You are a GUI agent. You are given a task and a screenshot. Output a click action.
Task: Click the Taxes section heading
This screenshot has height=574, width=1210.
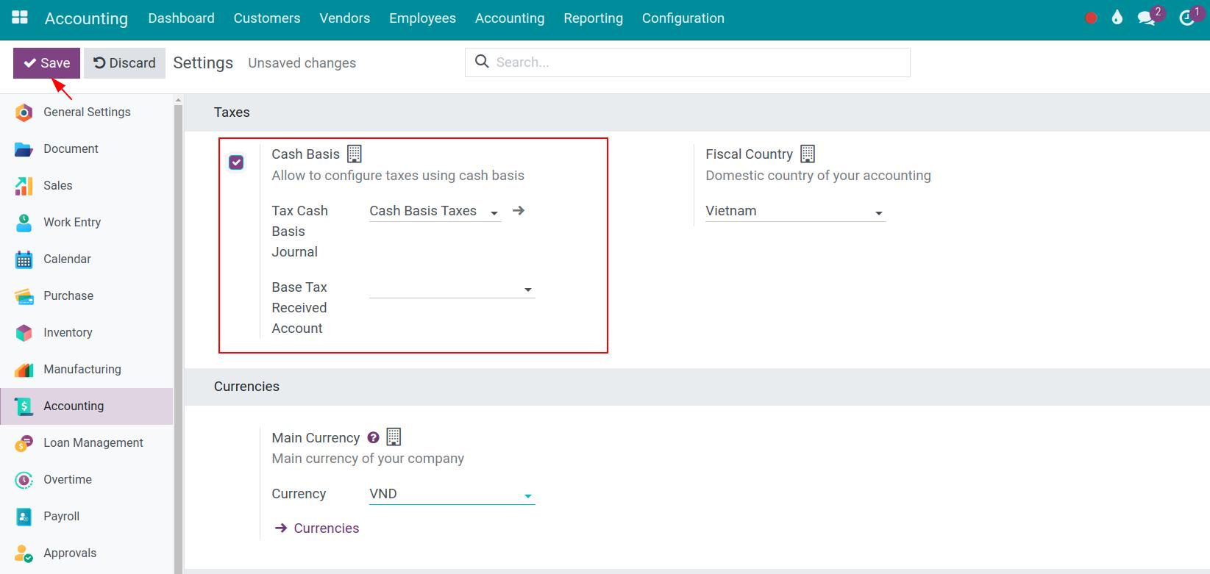pyautogui.click(x=232, y=112)
